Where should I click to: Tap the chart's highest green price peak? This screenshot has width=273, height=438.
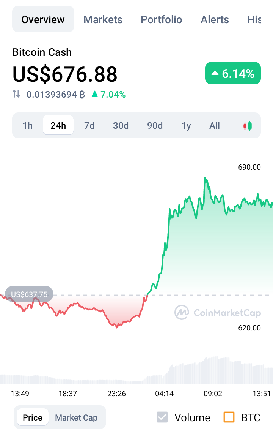pos(205,178)
